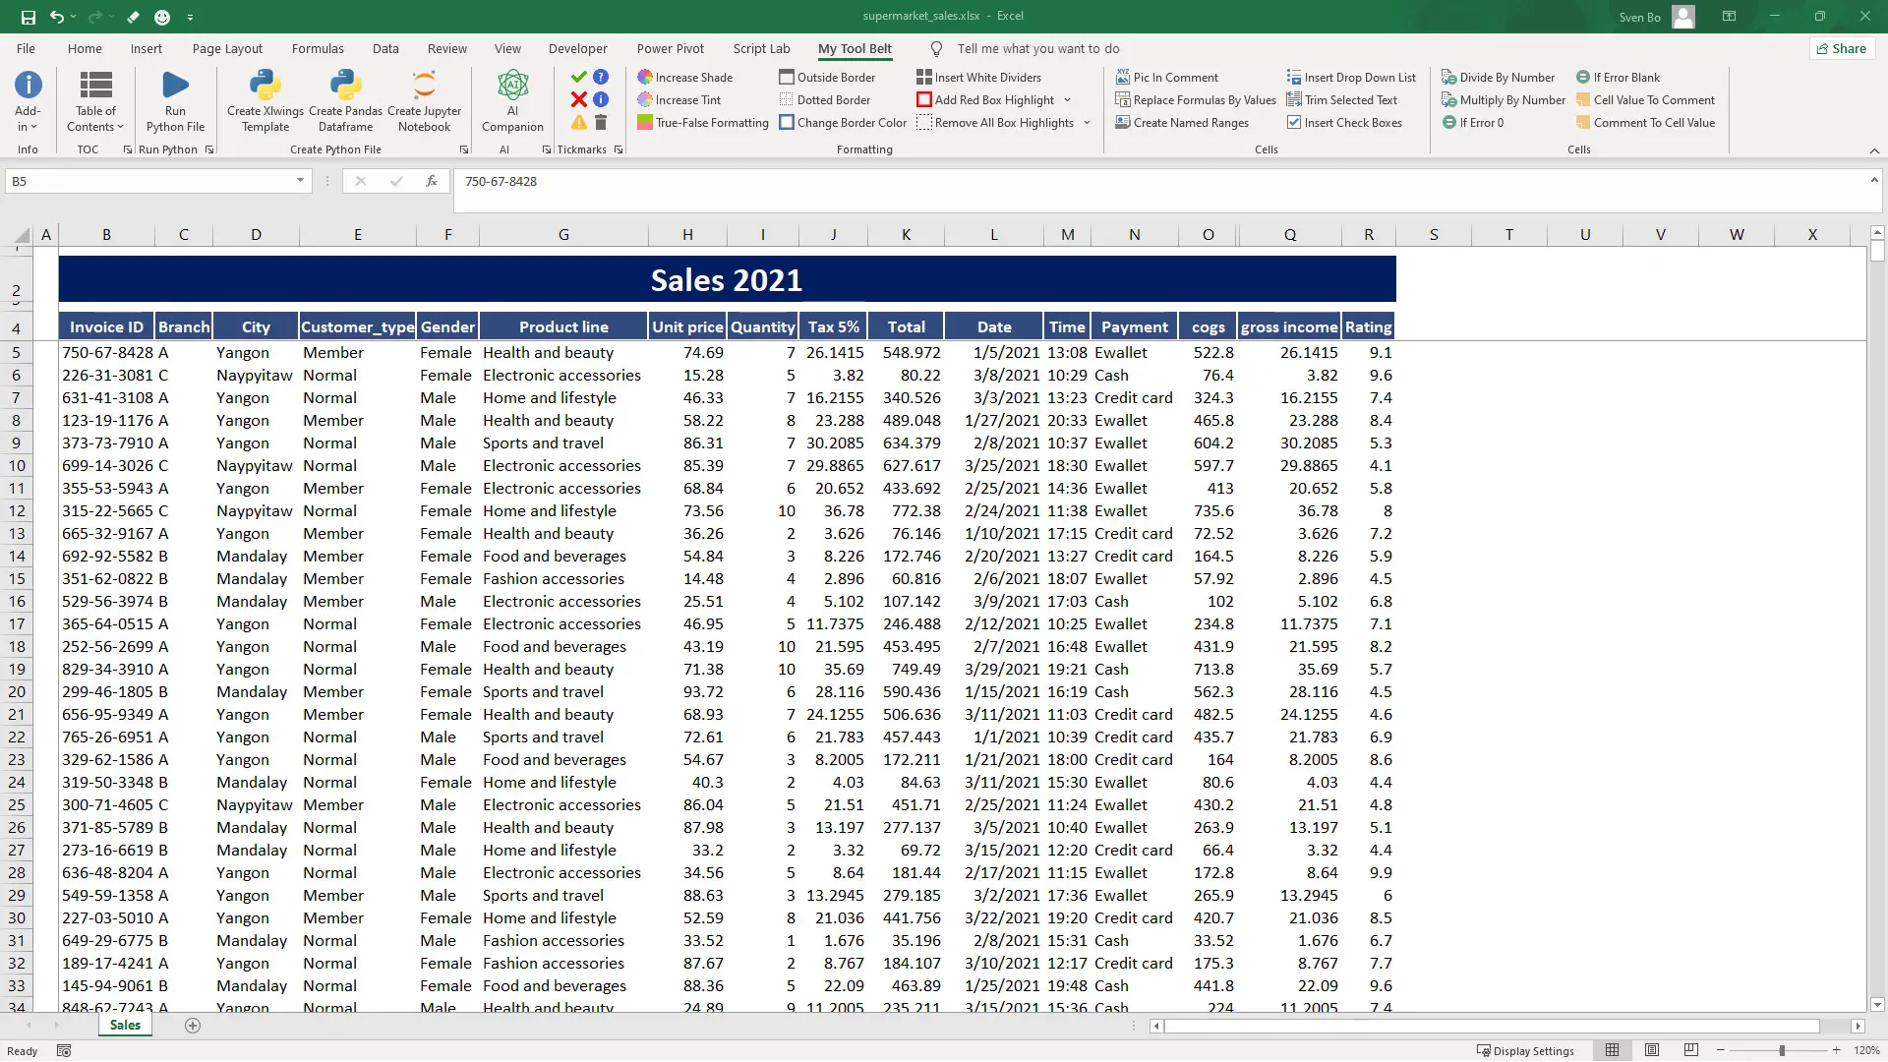Open the Name Box dropdown
Image resolution: width=1888 pixels, height=1062 pixels.
tap(302, 181)
